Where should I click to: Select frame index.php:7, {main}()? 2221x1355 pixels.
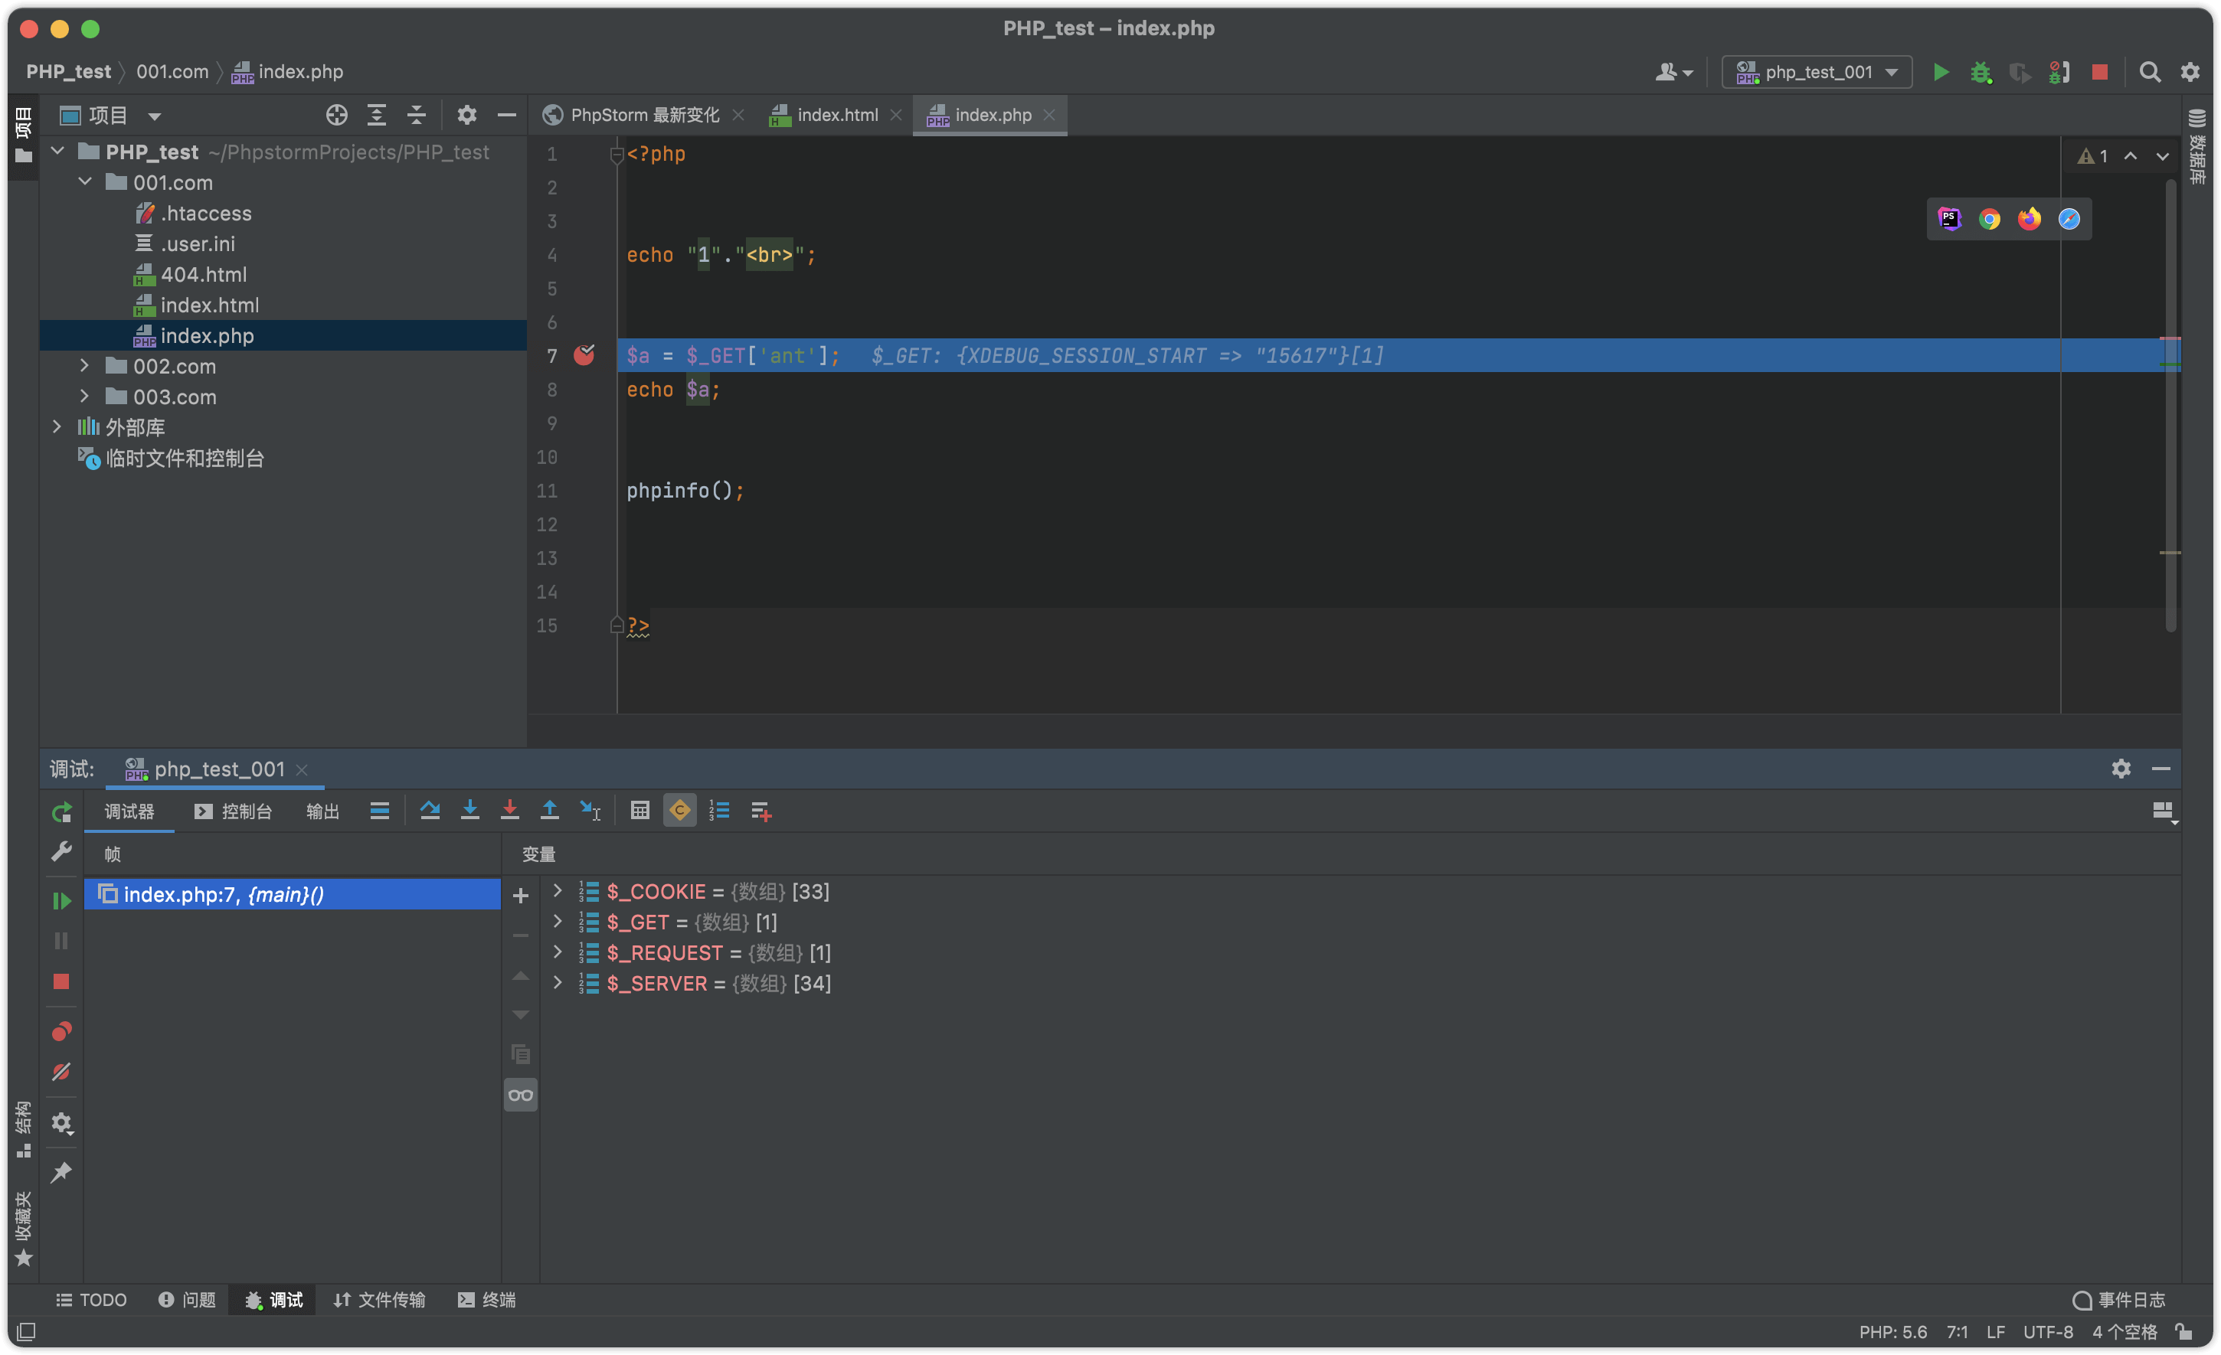coord(292,895)
